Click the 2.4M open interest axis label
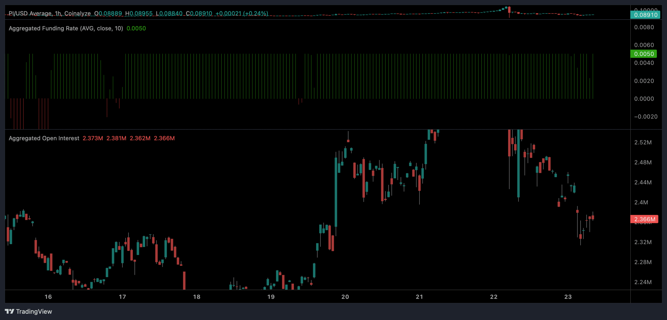 click(641, 203)
